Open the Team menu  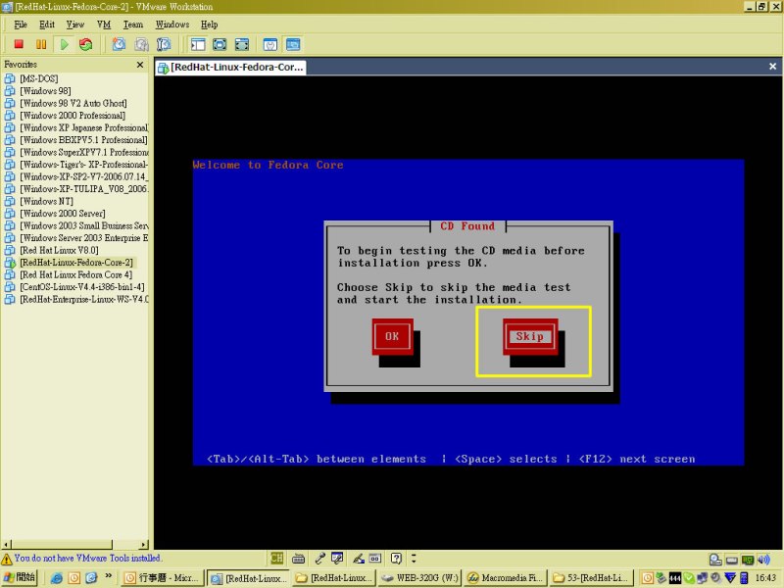point(133,24)
